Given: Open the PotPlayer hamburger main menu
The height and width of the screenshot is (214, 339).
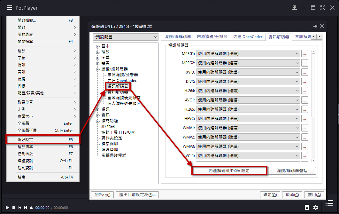Looking at the screenshot, I should tap(10, 8).
